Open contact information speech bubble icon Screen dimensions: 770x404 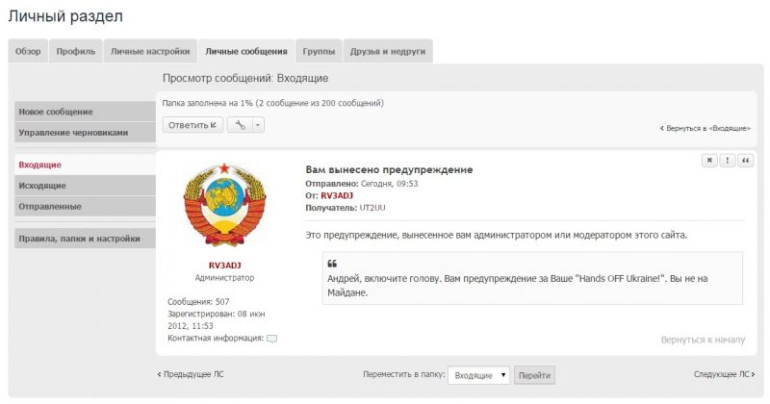pyautogui.click(x=271, y=339)
